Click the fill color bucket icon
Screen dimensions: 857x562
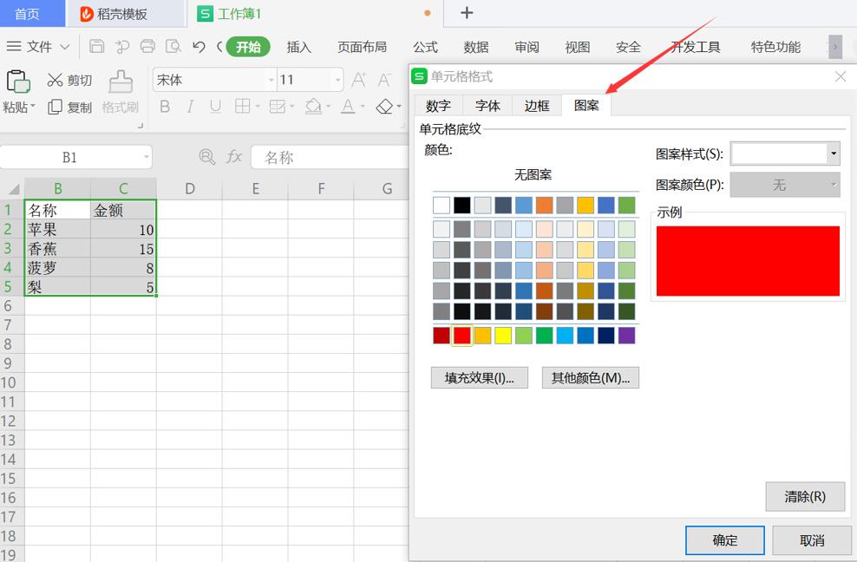point(313,106)
